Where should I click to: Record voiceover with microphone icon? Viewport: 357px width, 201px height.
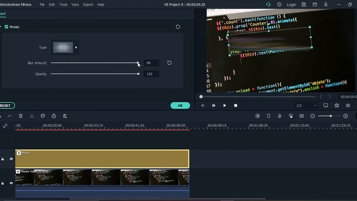[279, 116]
